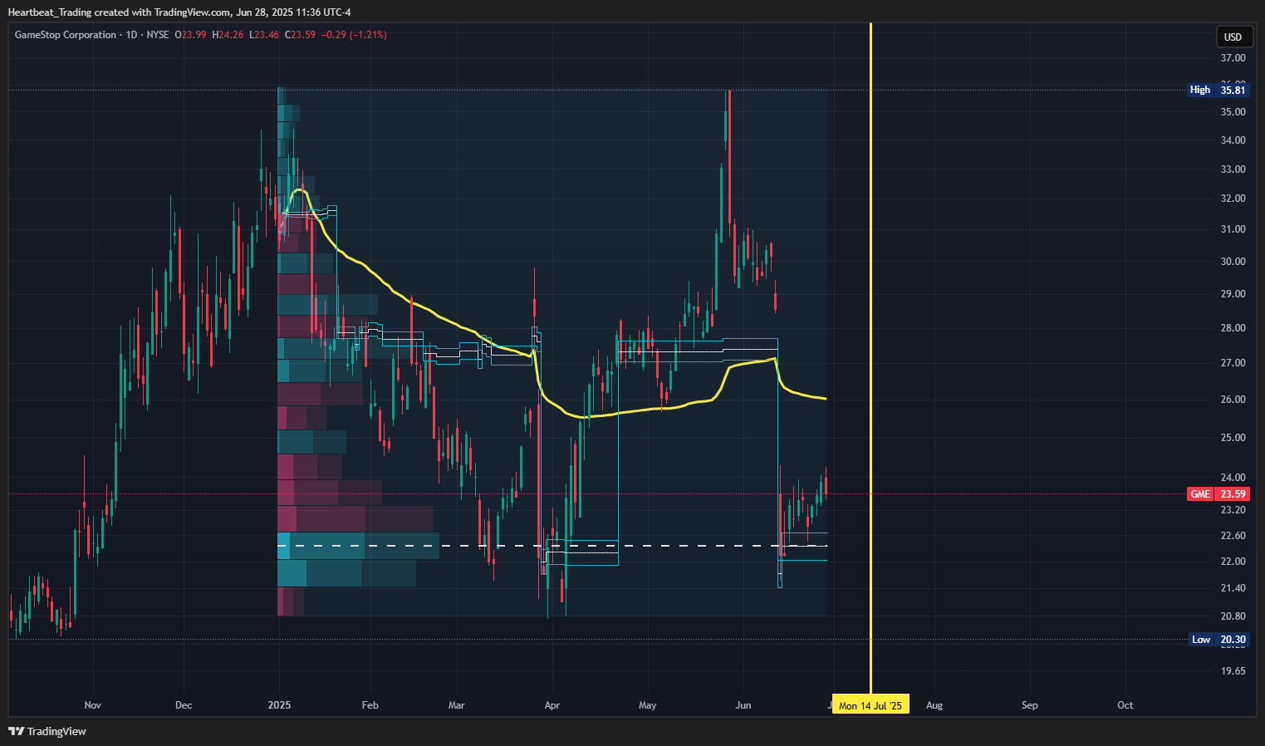Click the 26.00 price axis label
Screen dimensions: 1265x746
[x=1233, y=400]
